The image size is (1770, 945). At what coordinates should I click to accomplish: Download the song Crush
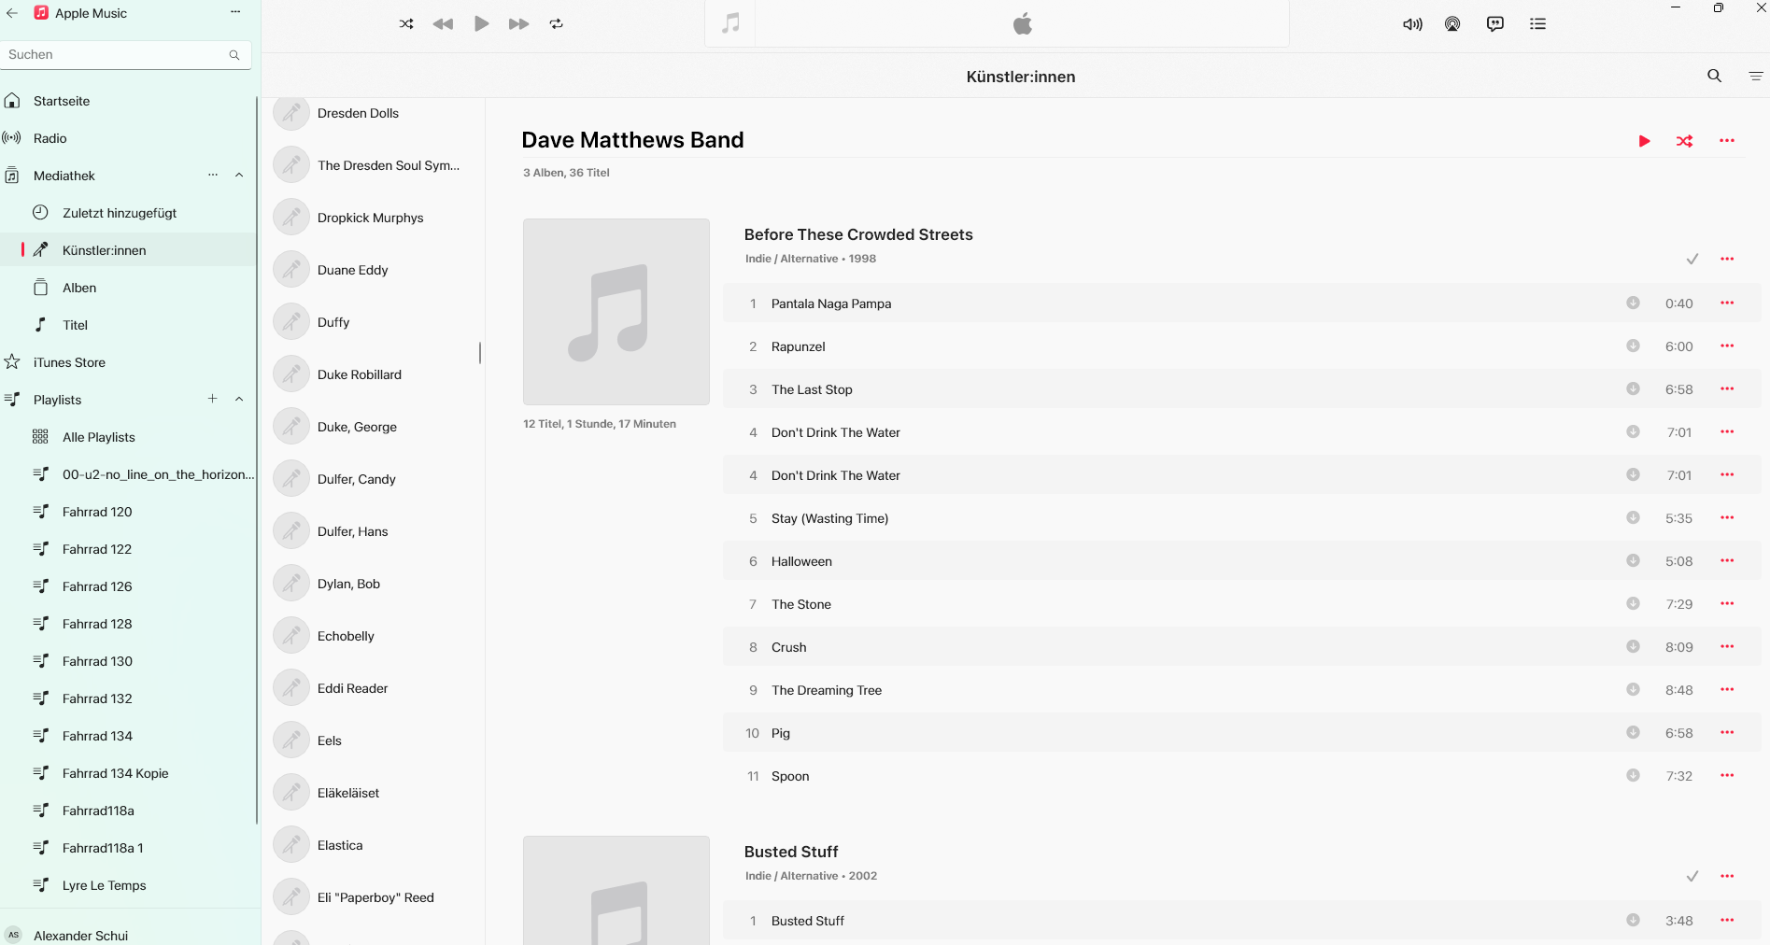(x=1633, y=646)
